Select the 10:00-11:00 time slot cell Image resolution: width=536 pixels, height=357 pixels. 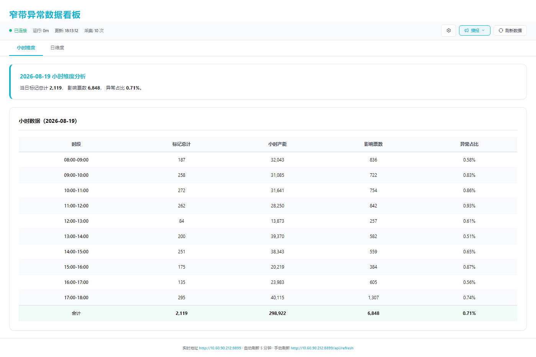coord(76,191)
